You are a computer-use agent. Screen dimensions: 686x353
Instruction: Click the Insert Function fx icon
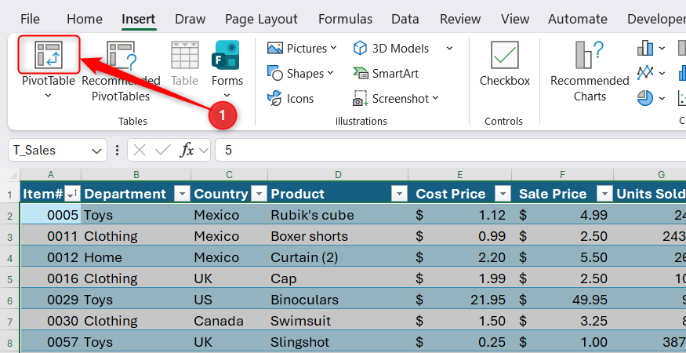(187, 151)
